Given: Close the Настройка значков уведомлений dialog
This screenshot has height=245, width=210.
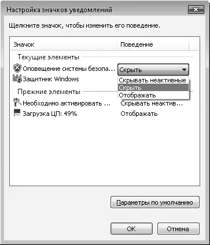Looking at the screenshot, I should pyautogui.click(x=196, y=9).
